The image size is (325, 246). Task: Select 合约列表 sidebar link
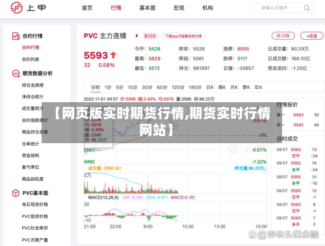pos(31,59)
